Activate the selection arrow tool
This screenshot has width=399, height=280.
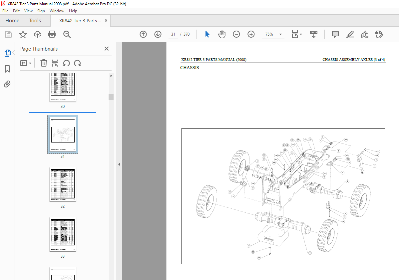pyautogui.click(x=207, y=34)
